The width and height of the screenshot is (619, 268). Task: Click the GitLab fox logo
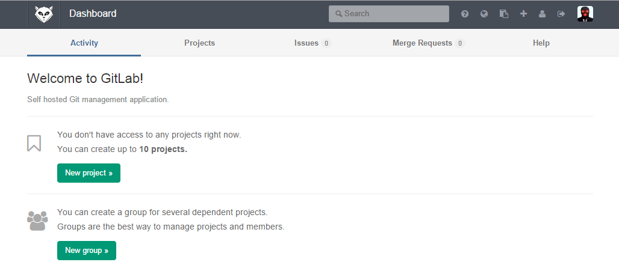tap(43, 14)
